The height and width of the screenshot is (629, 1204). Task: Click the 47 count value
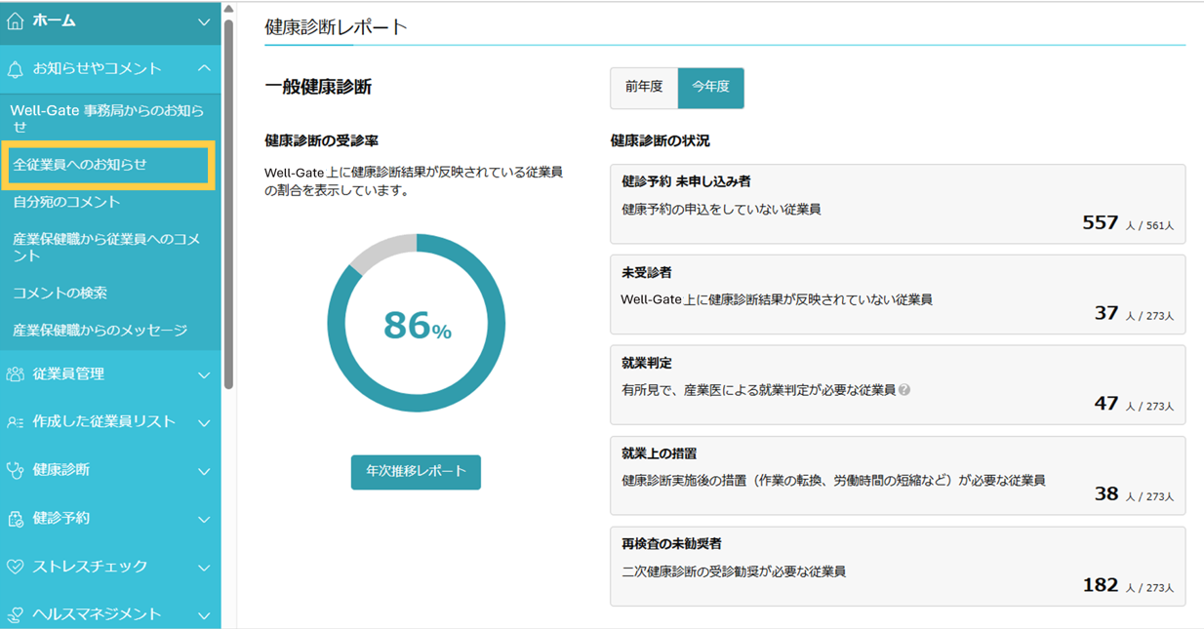click(1106, 403)
